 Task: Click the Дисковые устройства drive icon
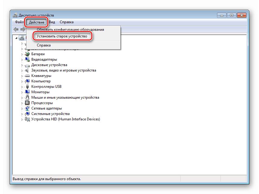coord(27,65)
